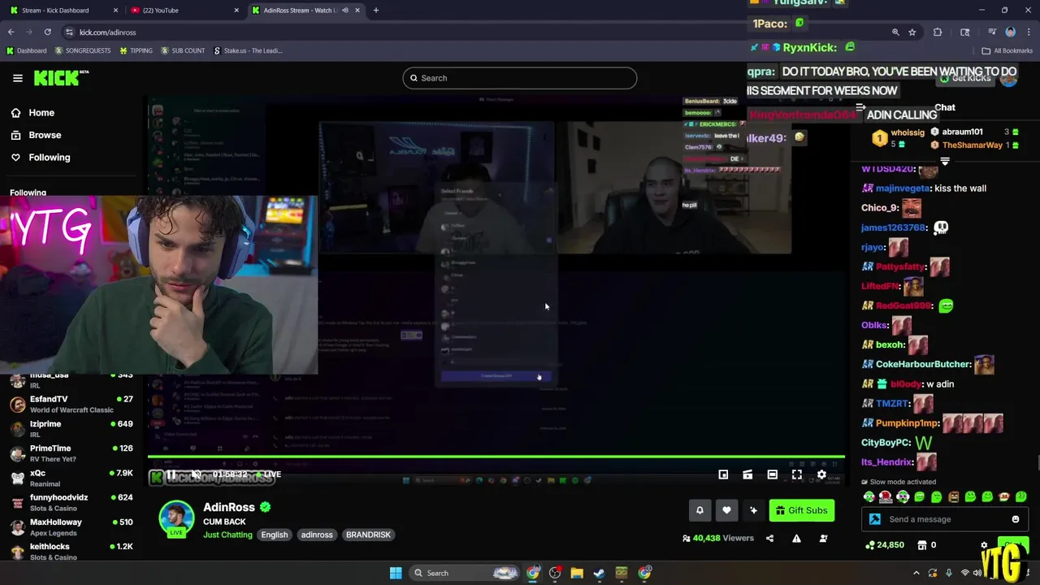Click the AdinRoss channel avatar
Screen dimensions: 1040x585
(x=176, y=519)
